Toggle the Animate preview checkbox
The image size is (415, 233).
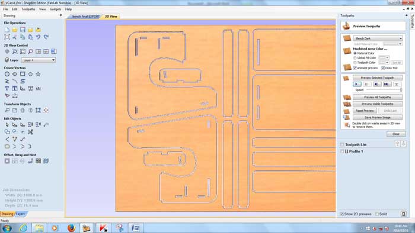[355, 68]
